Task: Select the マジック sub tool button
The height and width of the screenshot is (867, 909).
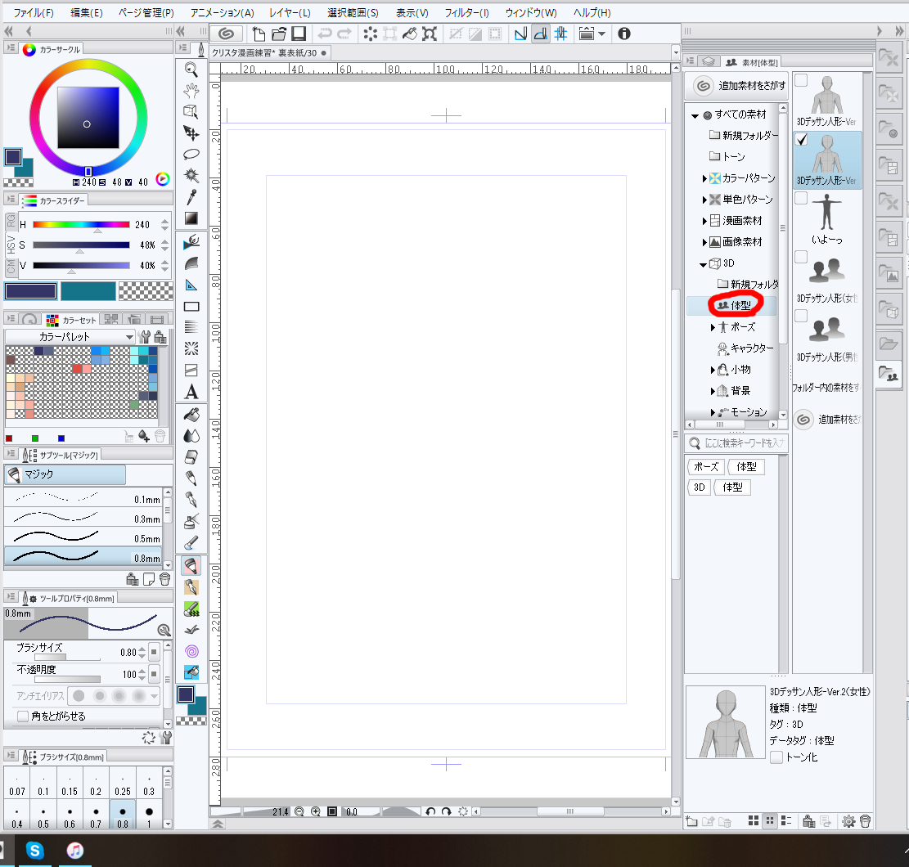Action: click(x=65, y=474)
